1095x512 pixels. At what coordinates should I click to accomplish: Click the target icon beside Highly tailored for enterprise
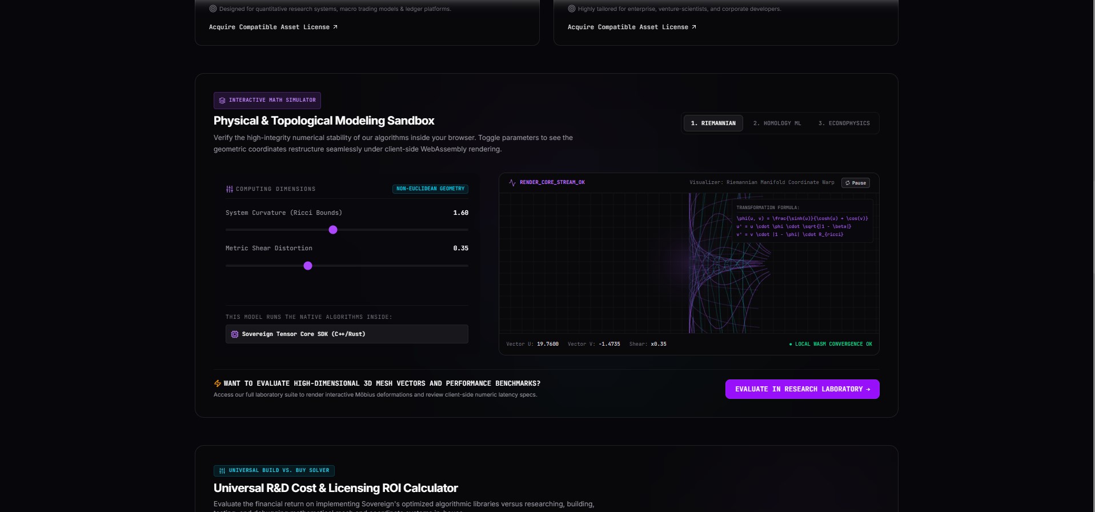point(572,9)
